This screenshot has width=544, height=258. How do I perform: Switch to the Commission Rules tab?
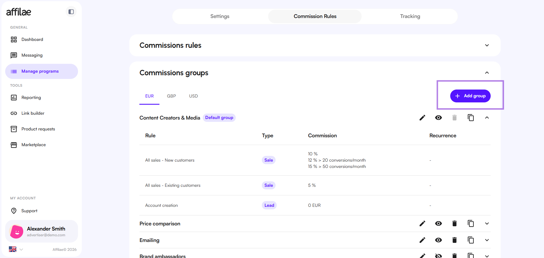click(x=315, y=16)
